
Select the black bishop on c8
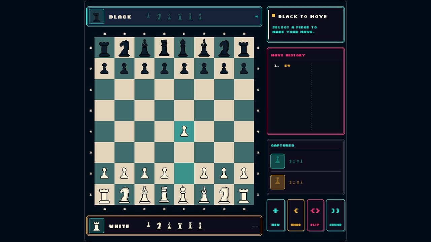click(x=144, y=48)
